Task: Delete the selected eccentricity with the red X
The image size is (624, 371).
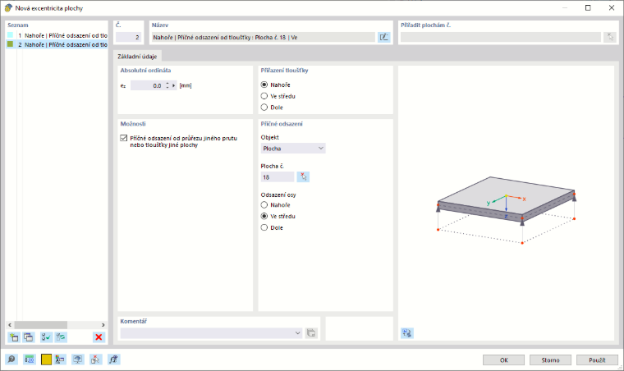Action: tap(99, 337)
